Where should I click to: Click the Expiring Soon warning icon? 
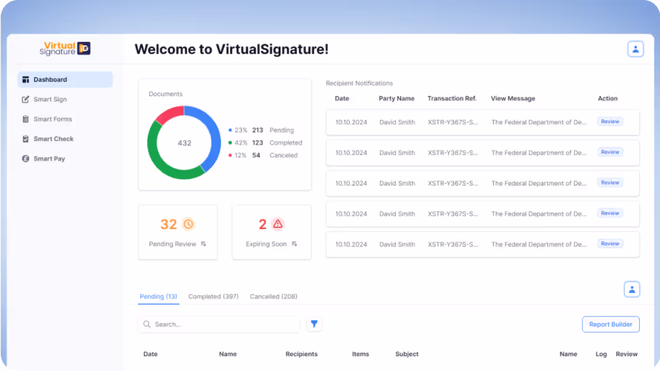[278, 224]
